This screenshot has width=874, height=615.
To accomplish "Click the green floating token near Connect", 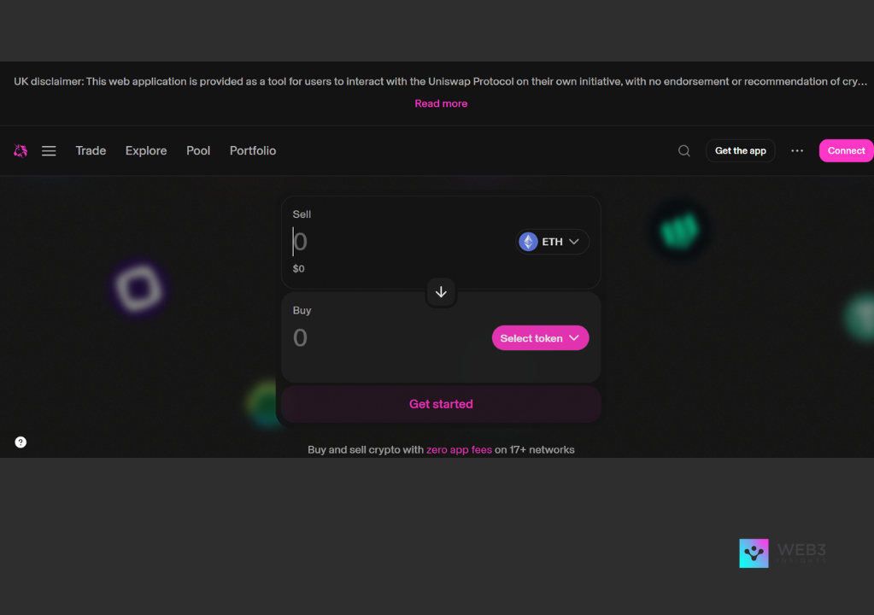I will click(679, 229).
